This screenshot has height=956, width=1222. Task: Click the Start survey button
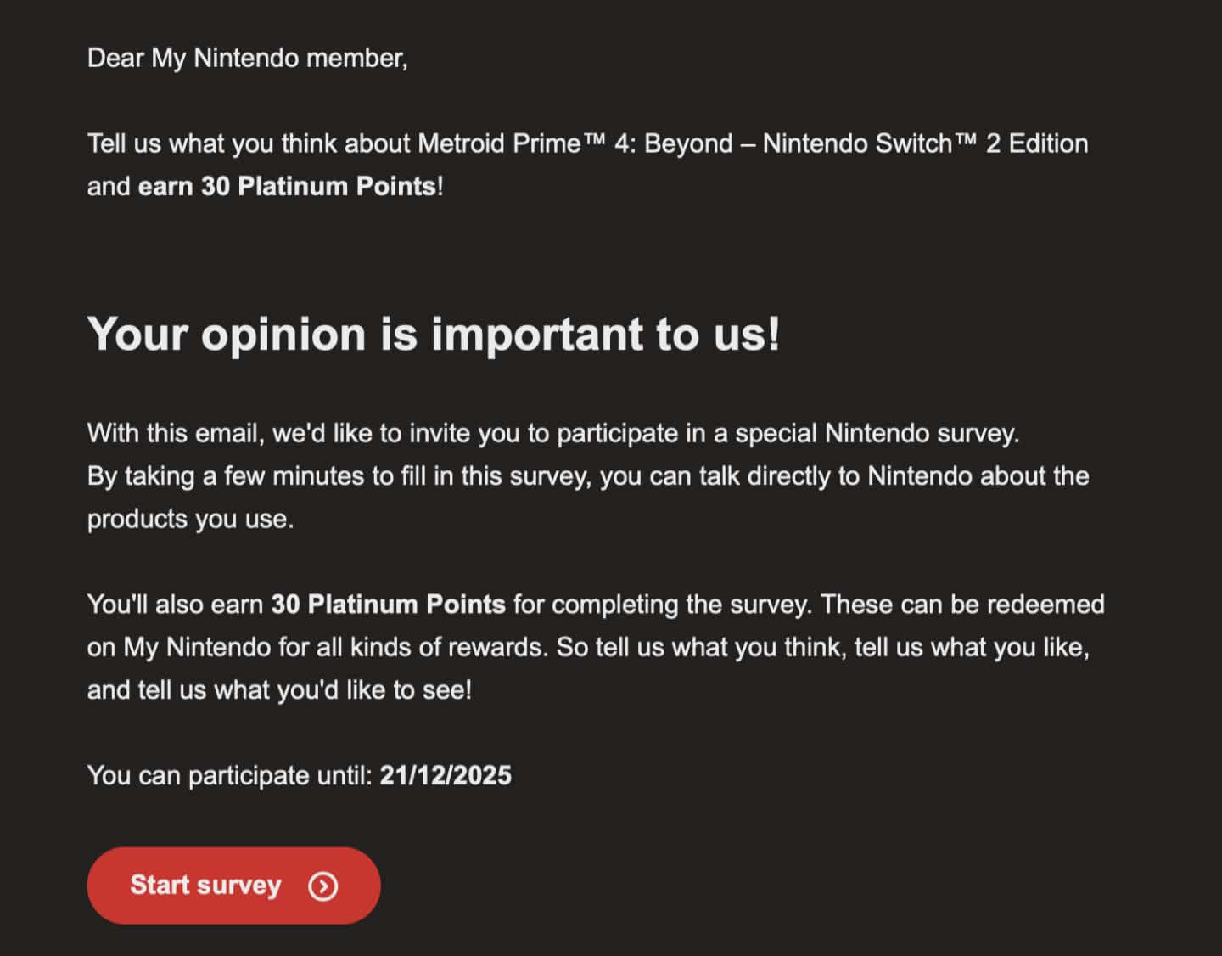tap(233, 885)
